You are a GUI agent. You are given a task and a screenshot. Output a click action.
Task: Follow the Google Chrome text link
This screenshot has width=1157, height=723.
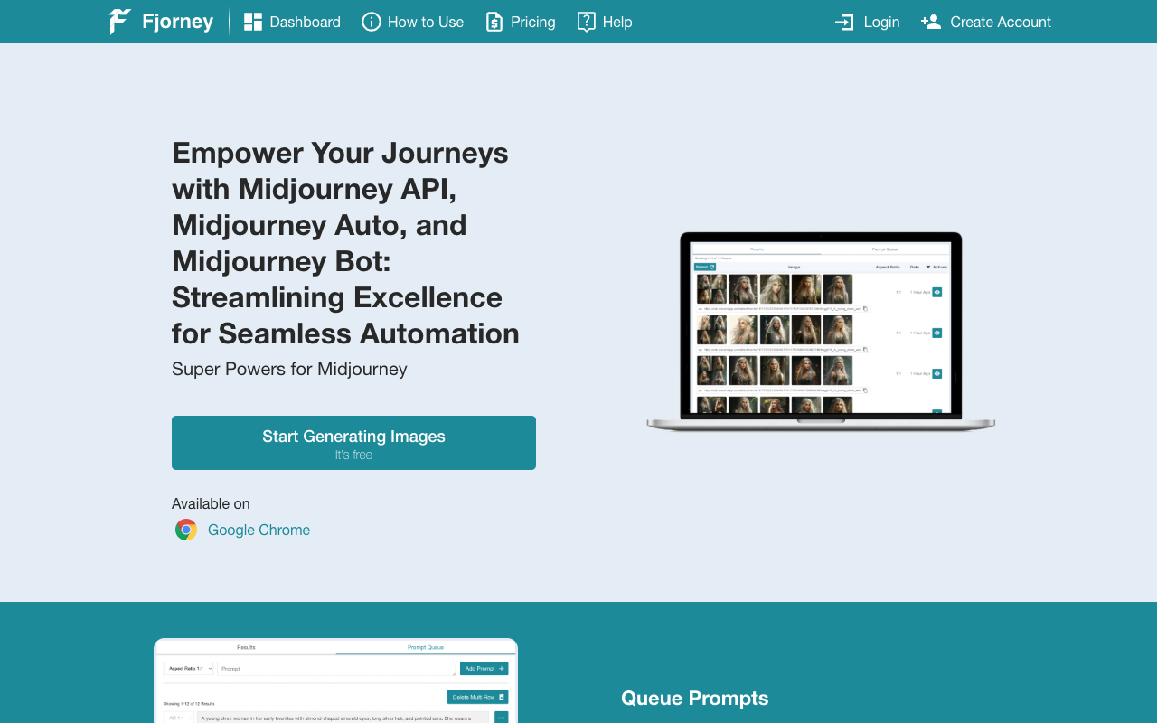tap(259, 530)
